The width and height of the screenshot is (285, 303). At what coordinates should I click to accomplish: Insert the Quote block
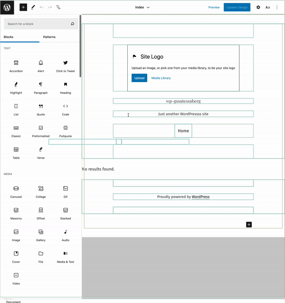[x=41, y=110]
